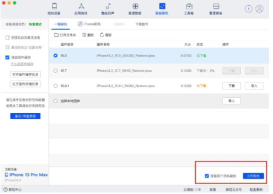The image size is (273, 194).
Task: Open 教程中心 help center in status bar
Action: pyautogui.click(x=12, y=190)
